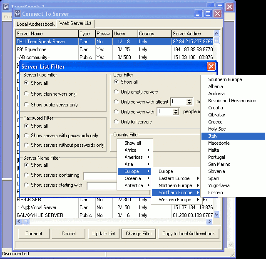Click the horizontal scroll left arrow

tap(19, 221)
